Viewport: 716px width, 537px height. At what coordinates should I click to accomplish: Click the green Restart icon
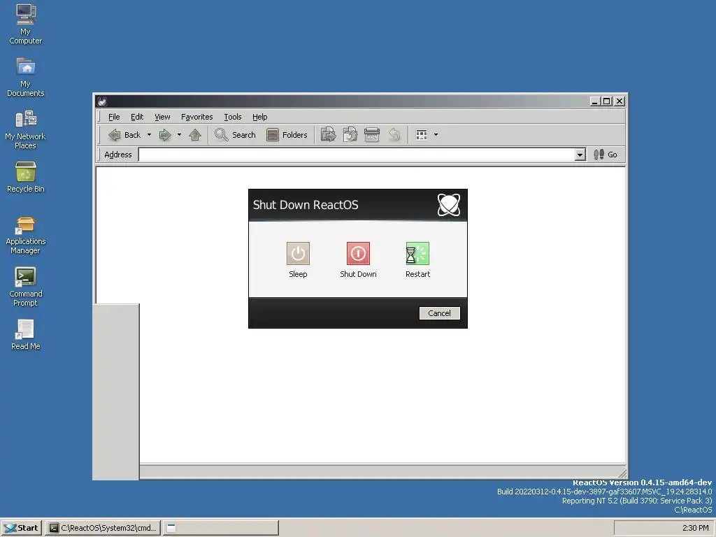417,253
